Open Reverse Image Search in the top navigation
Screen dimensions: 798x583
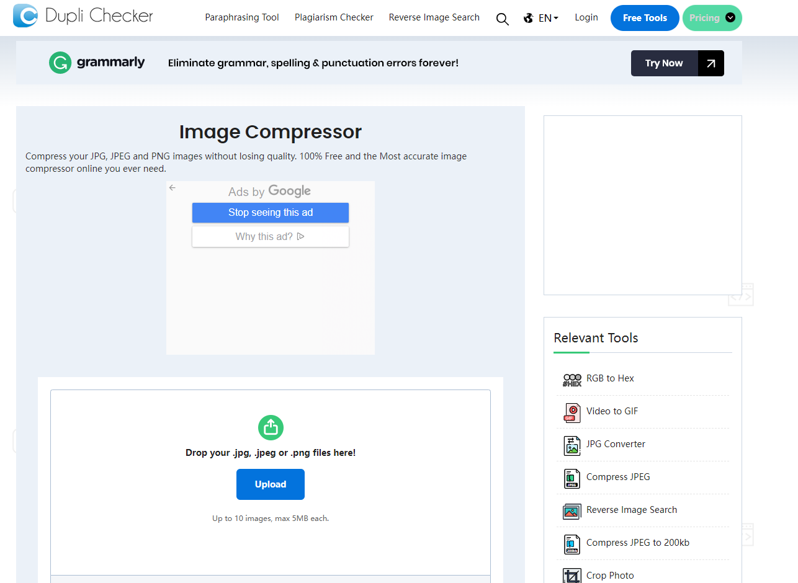click(x=434, y=17)
